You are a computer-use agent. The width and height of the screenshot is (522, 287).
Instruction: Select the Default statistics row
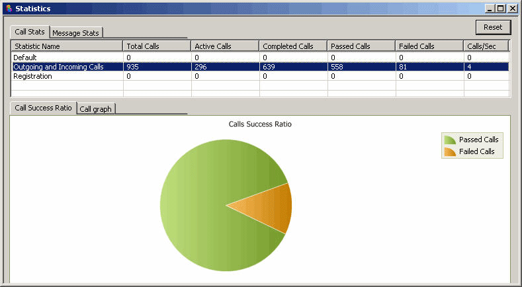pyautogui.click(x=66, y=58)
